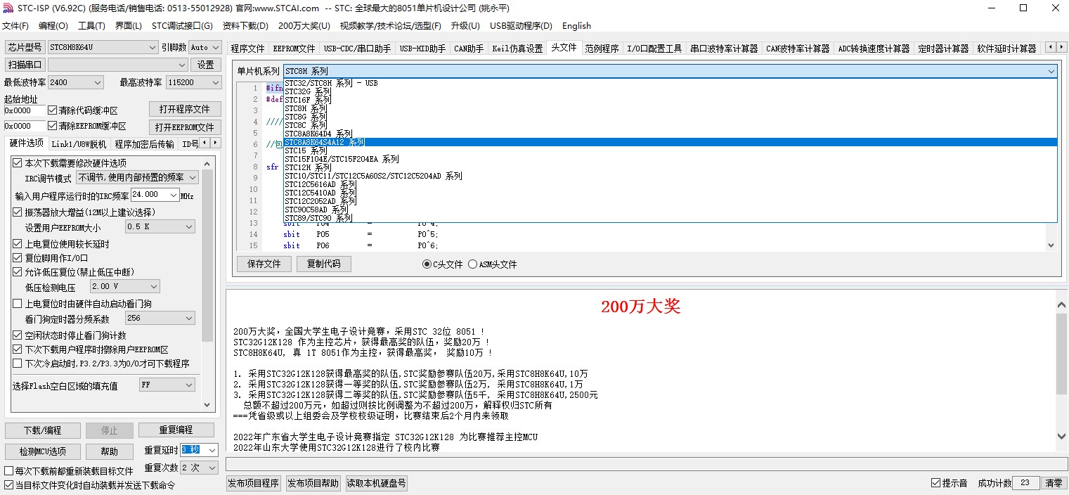This screenshot has height=495, width=1069.
Task: Toggle 复位脚用作I/O口 checkbox
Action: [18, 258]
